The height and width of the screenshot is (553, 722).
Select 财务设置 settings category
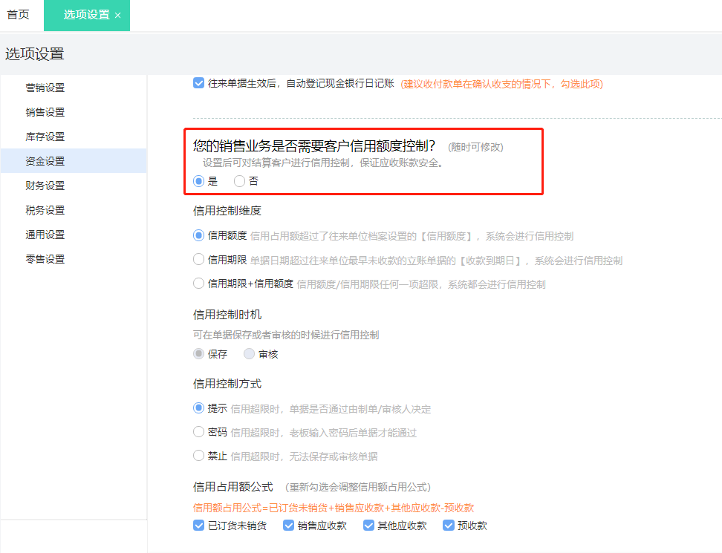click(45, 186)
